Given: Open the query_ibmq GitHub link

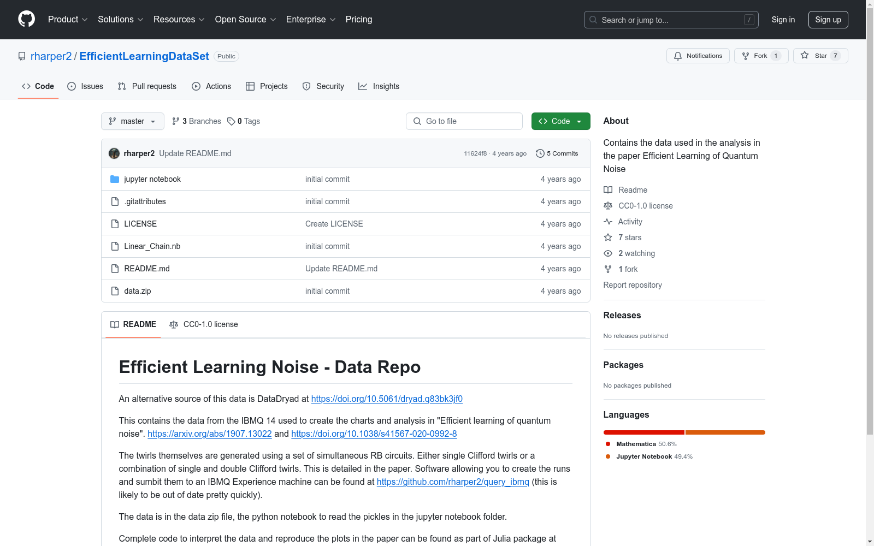Looking at the screenshot, I should 453,482.
